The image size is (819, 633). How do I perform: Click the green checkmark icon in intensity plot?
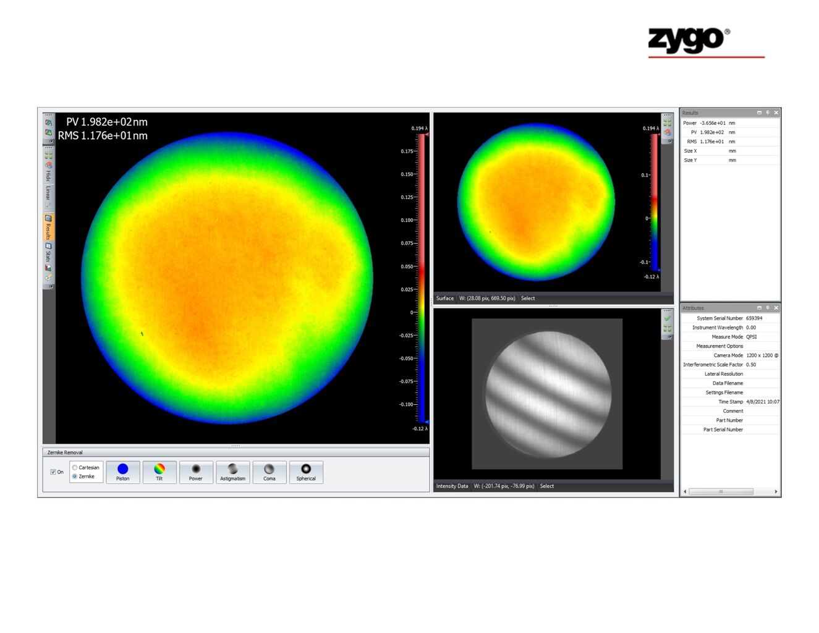point(667,319)
